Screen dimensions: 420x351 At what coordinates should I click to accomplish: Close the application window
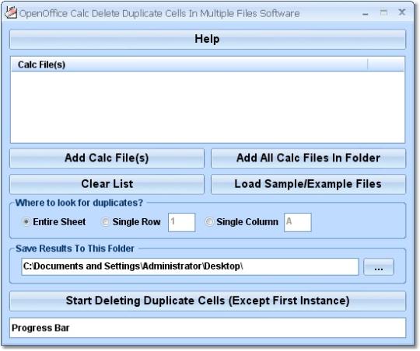(x=402, y=12)
